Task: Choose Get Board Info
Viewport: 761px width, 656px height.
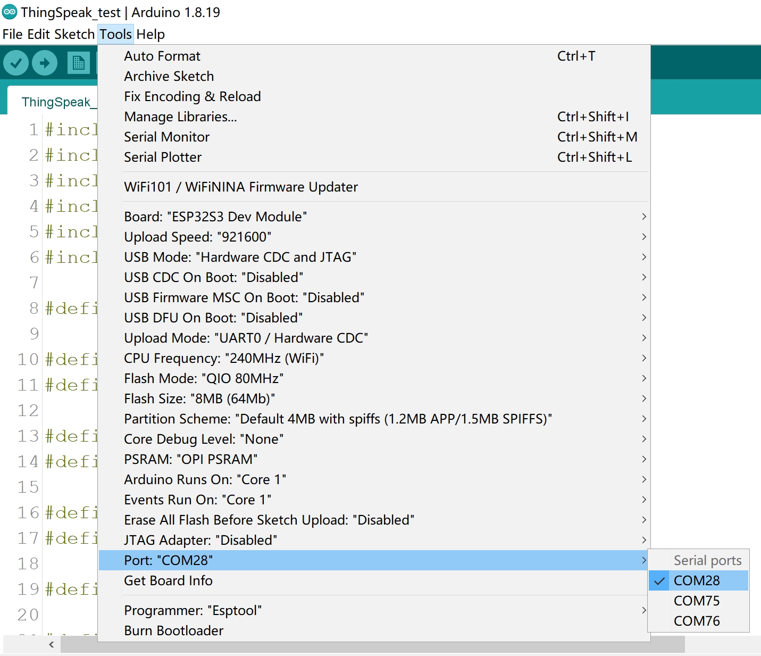Action: coord(374,580)
